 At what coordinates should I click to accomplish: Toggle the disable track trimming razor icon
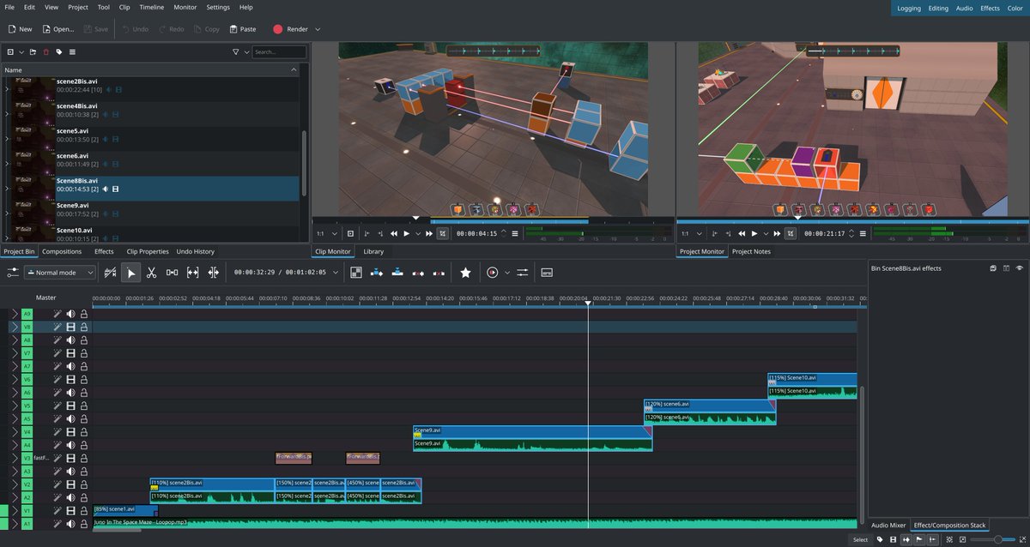[x=110, y=273]
